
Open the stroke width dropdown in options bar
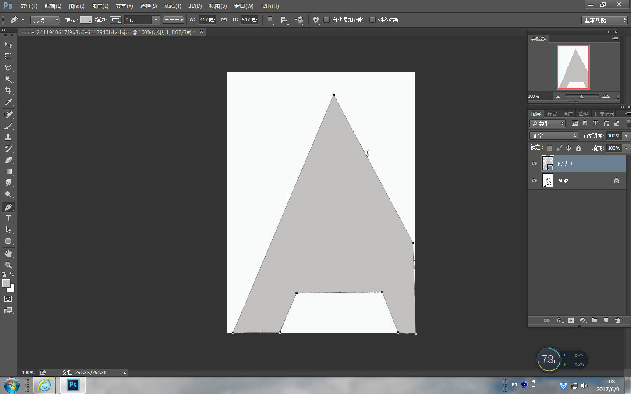pos(156,20)
